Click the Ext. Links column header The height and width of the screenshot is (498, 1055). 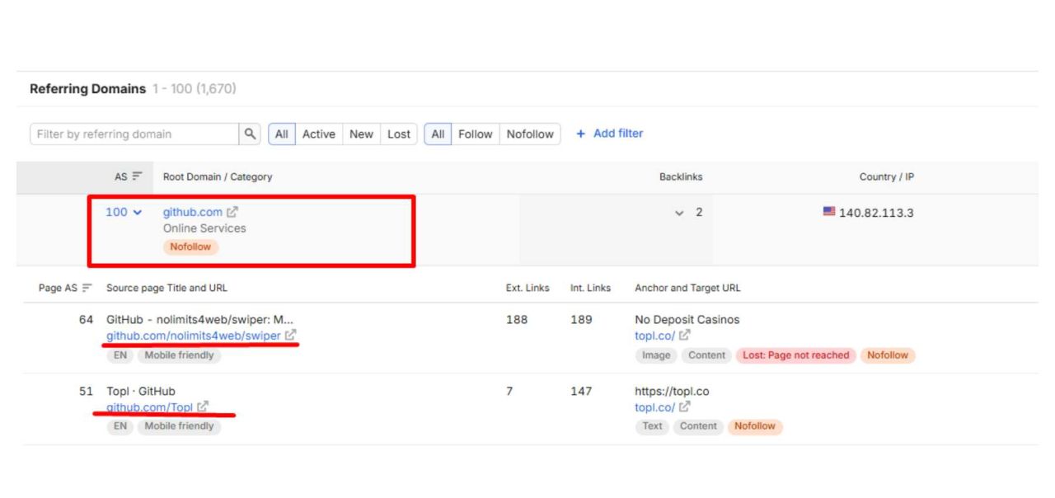pyautogui.click(x=527, y=288)
